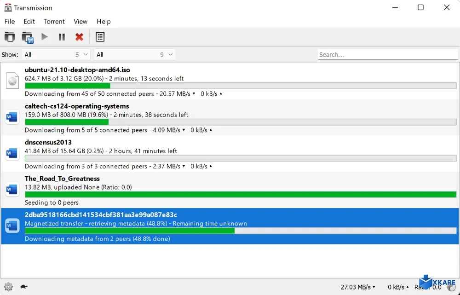Click the "Magnetized transfer - retrieving metadata" line
The image size is (460, 295).
coord(136,223)
